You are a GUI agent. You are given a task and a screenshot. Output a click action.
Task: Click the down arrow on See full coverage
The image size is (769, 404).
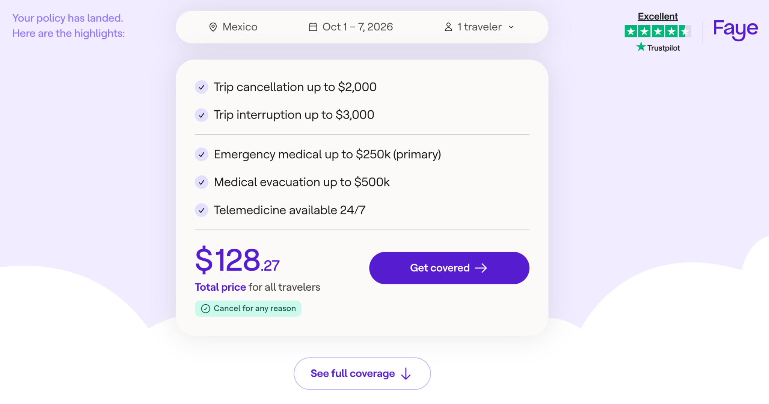pos(406,374)
